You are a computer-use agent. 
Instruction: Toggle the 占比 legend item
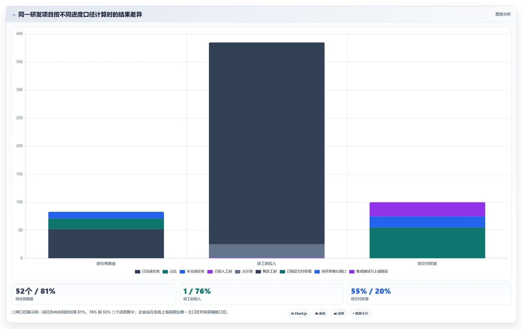pyautogui.click(x=170, y=271)
